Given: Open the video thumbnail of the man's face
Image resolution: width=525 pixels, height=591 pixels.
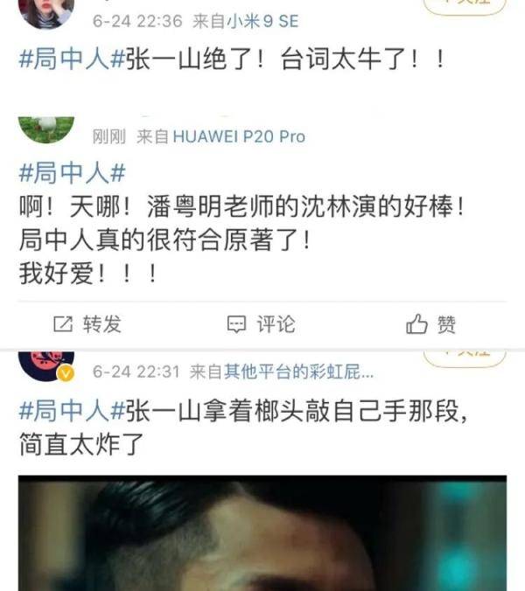Looking at the screenshot, I should (x=262, y=533).
